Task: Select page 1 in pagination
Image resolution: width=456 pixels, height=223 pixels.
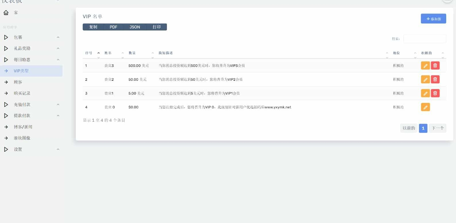Action: point(423,128)
